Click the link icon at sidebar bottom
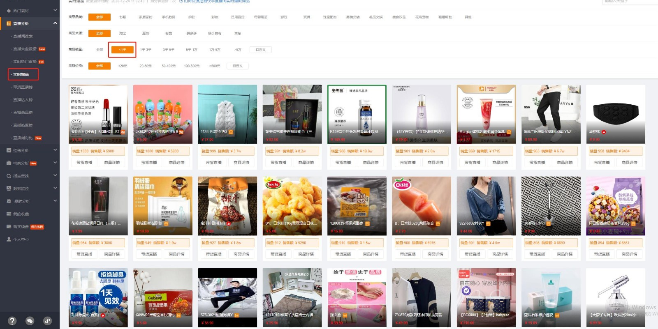 point(48,321)
